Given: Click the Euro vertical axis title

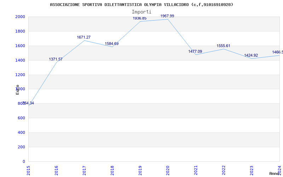Looking at the screenshot, I should pos(17,90).
